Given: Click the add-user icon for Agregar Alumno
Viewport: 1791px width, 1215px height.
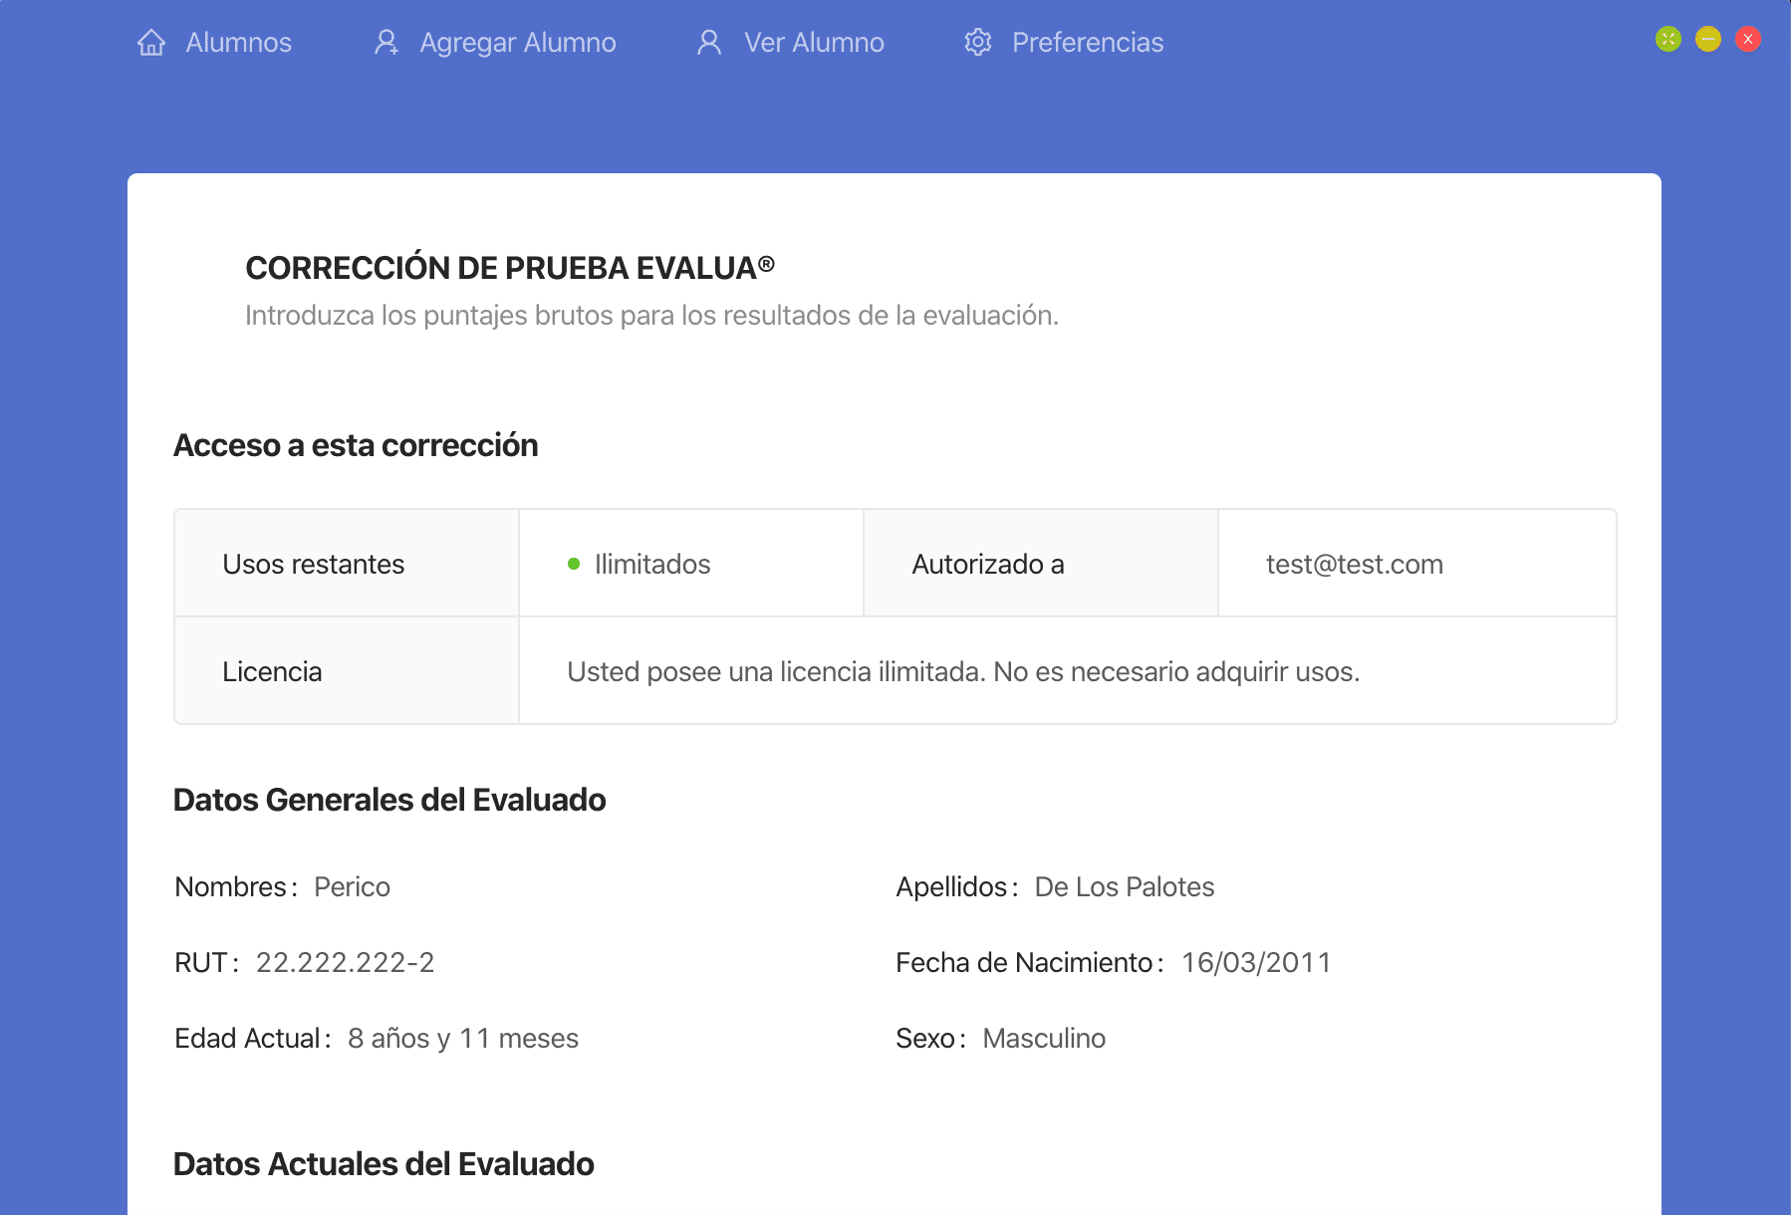Looking at the screenshot, I should [385, 43].
